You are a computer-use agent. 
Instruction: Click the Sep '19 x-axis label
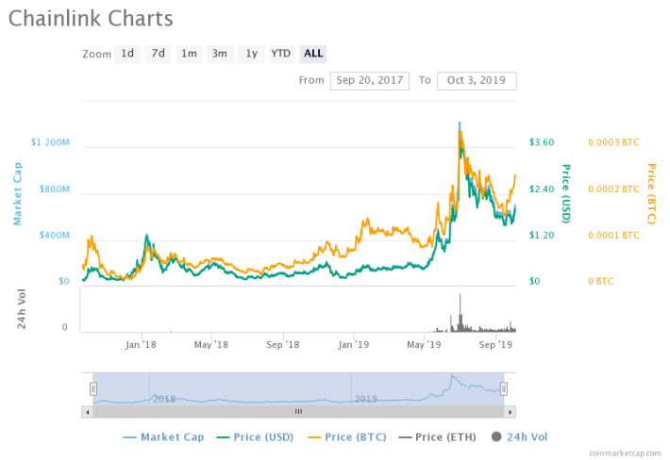[495, 344]
